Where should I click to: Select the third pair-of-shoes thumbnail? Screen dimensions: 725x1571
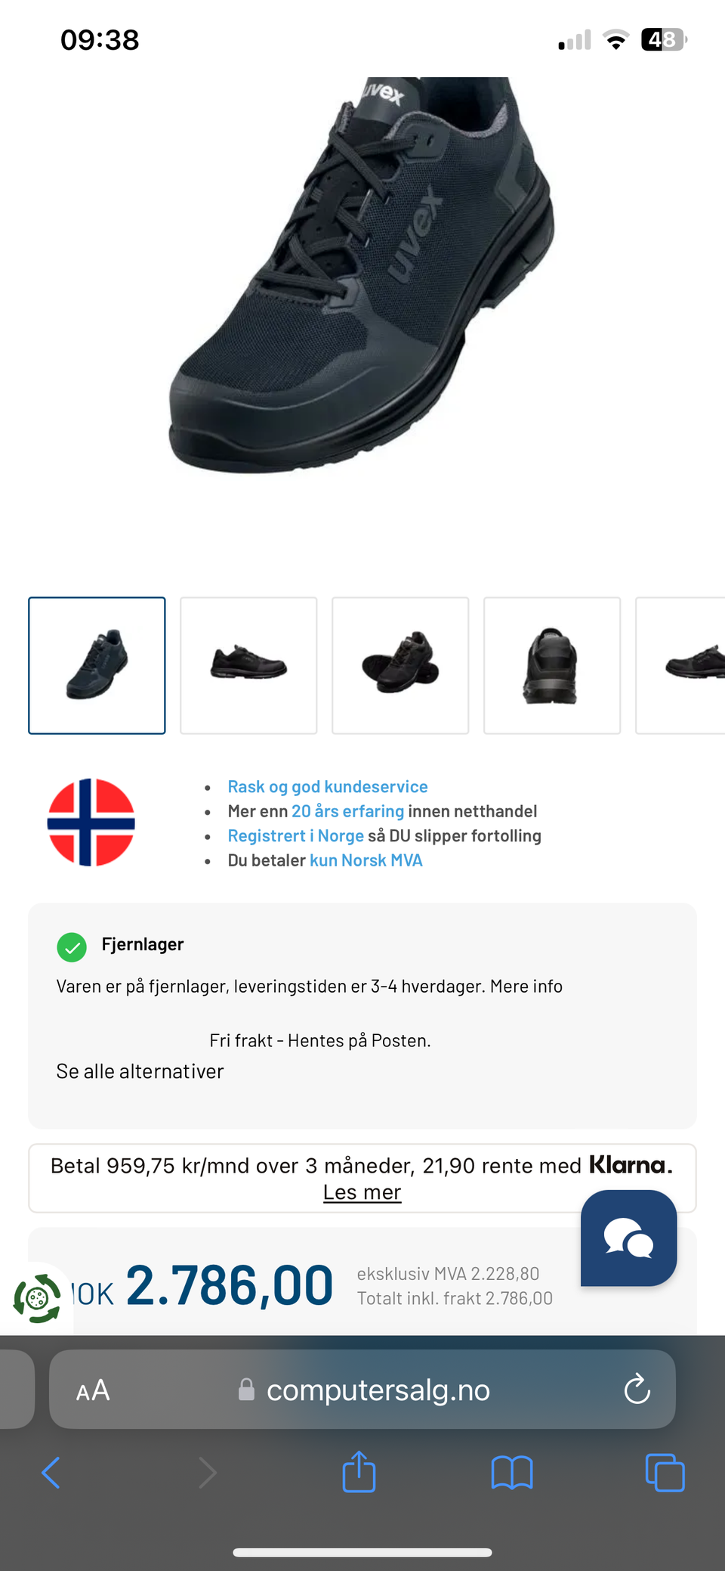pyautogui.click(x=400, y=665)
